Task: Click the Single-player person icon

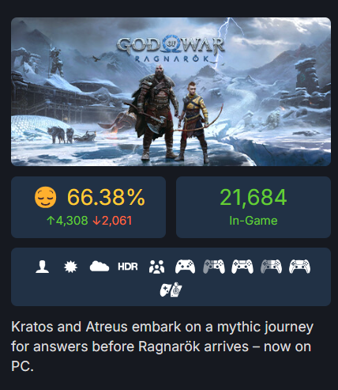Action: tap(43, 267)
